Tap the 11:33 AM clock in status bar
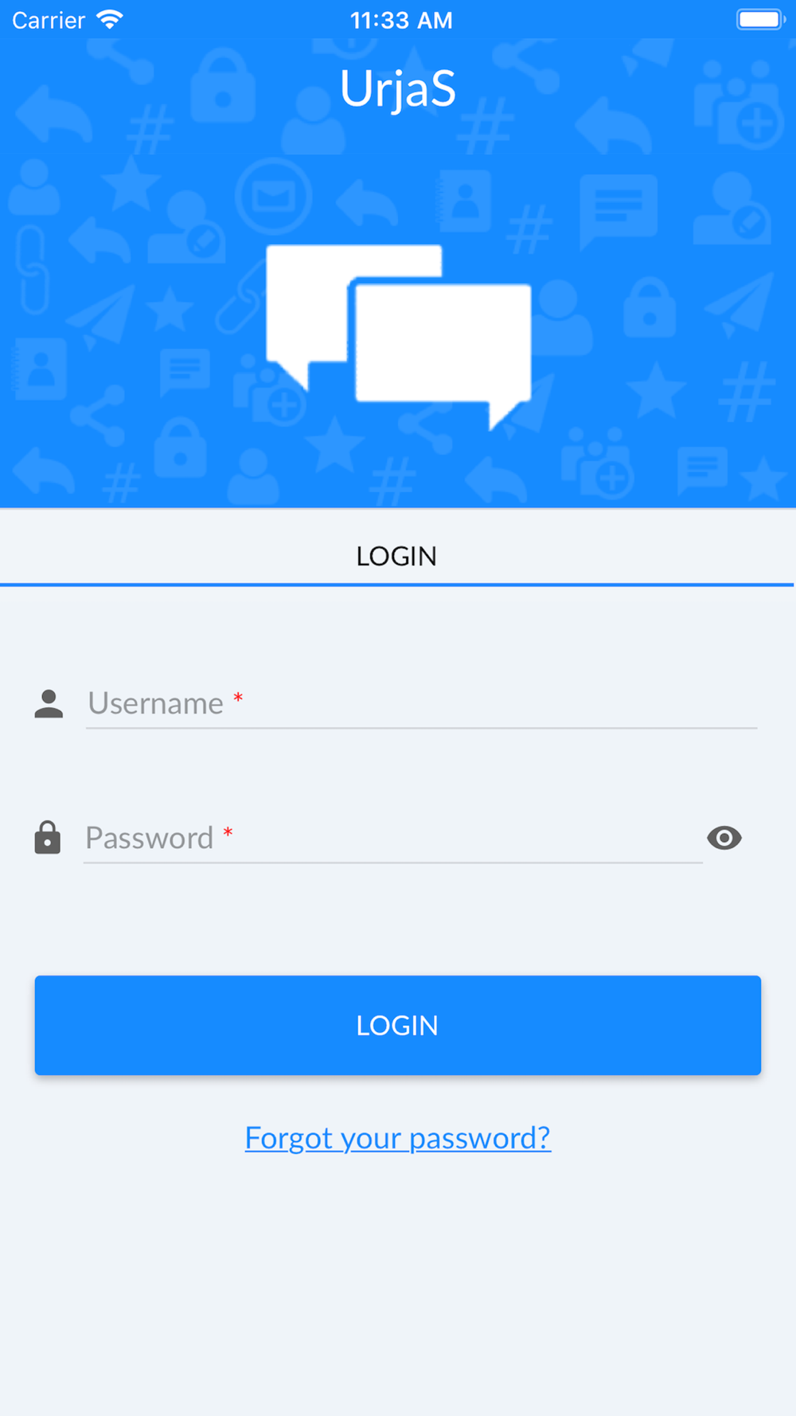The width and height of the screenshot is (796, 1416). coord(401,20)
